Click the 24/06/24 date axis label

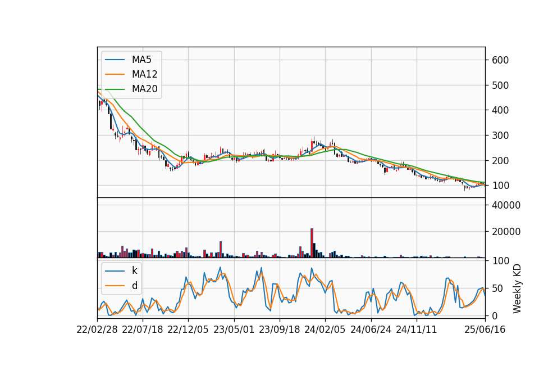371,330
